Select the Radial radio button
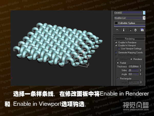The width and height of the screenshot is (154, 116). pos(118,62)
